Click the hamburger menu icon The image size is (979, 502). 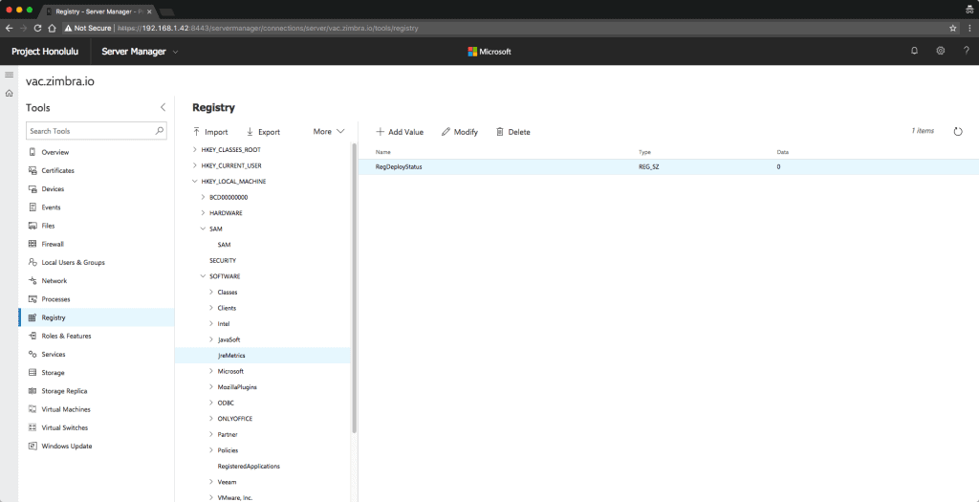click(9, 75)
